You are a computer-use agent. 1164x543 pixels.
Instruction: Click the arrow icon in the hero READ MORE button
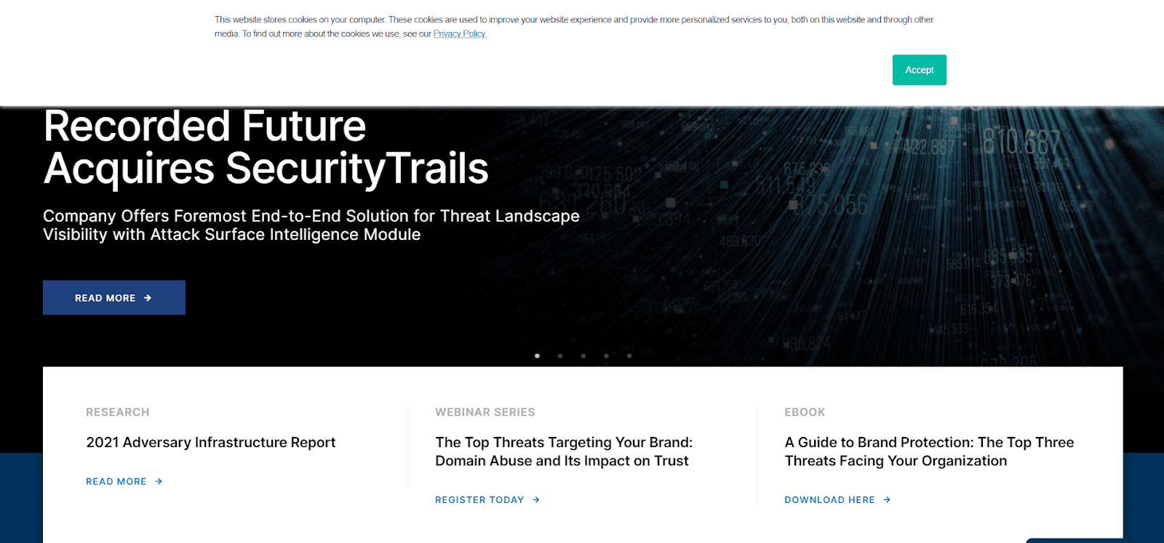148,298
